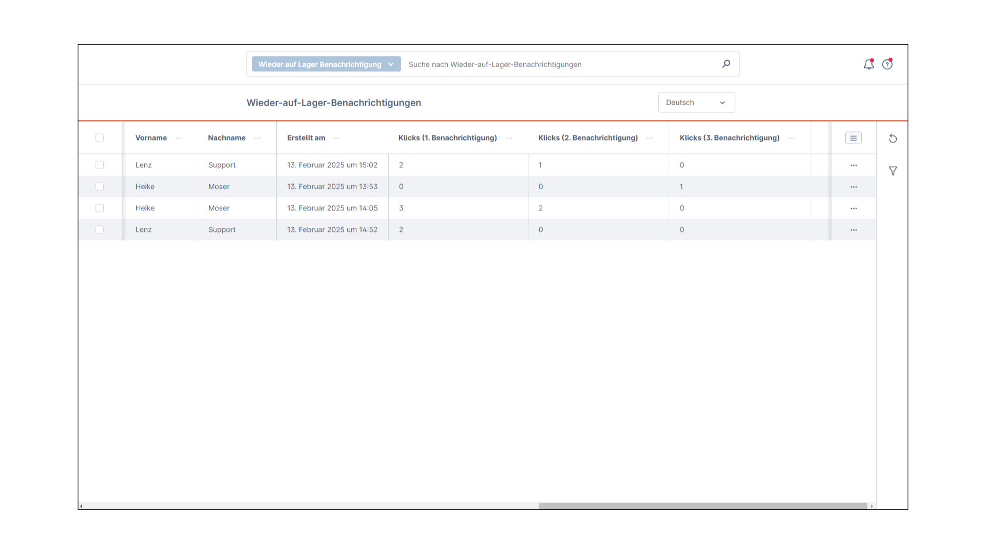Sort by Klicks (2. Benachrichtigung) header
This screenshot has width=986, height=554.
[x=588, y=138]
